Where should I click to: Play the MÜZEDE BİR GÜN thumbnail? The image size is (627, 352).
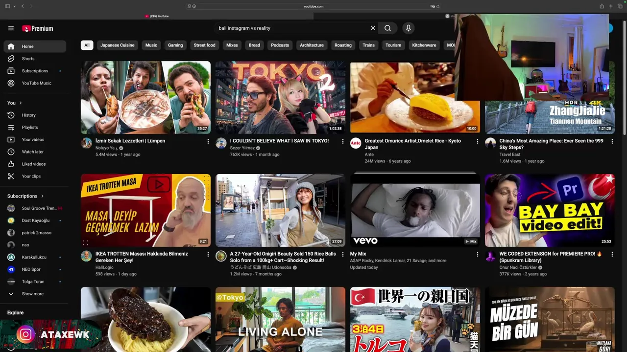550,319
